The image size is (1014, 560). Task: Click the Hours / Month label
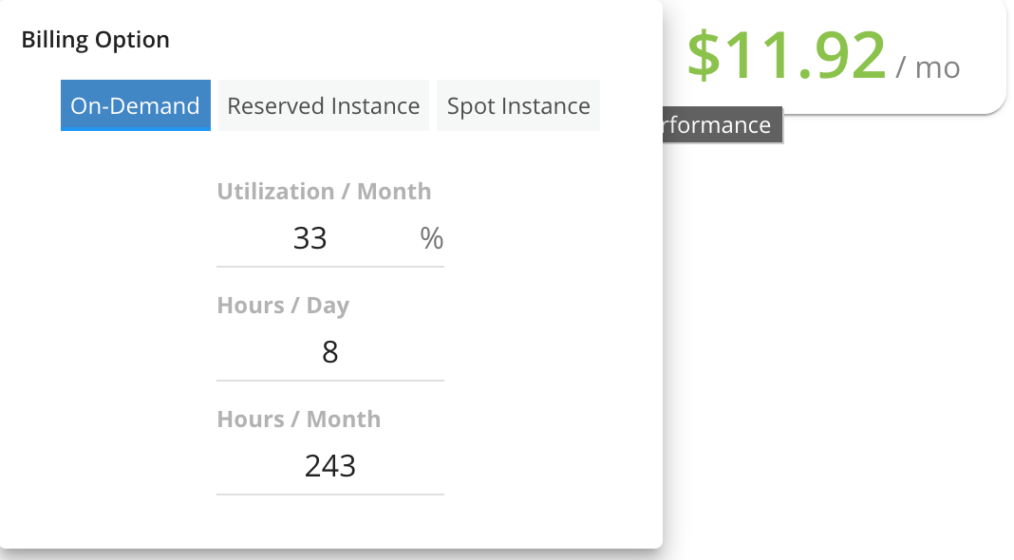299,419
